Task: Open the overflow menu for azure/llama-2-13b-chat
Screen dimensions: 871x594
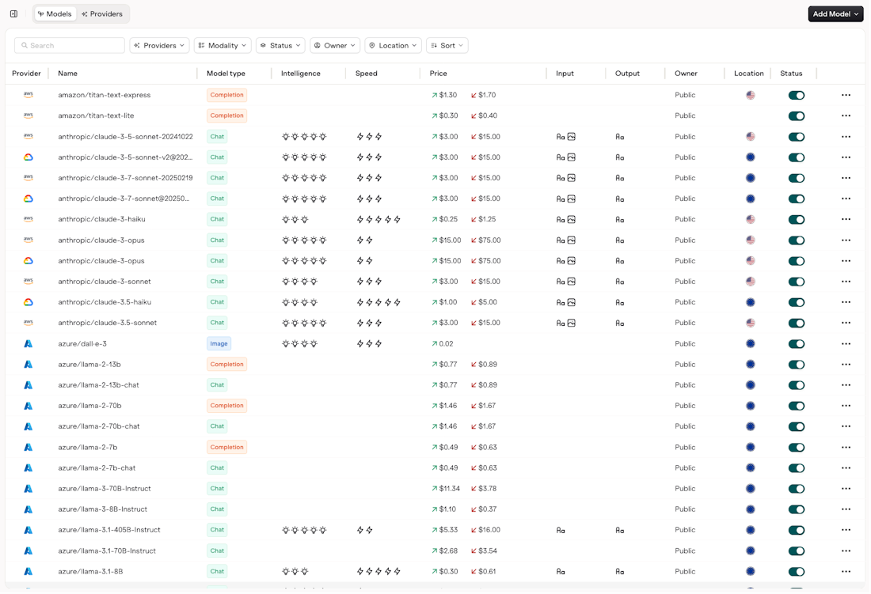Action: 846,384
